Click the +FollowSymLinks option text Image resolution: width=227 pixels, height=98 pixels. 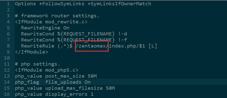pyautogui.click(x=62, y=4)
